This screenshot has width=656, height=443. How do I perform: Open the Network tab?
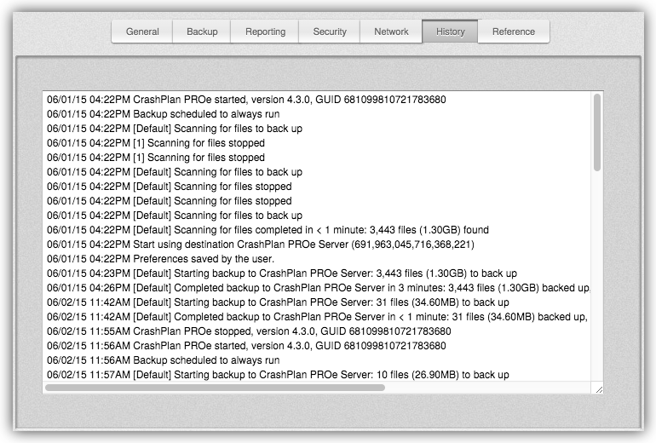pos(391,32)
